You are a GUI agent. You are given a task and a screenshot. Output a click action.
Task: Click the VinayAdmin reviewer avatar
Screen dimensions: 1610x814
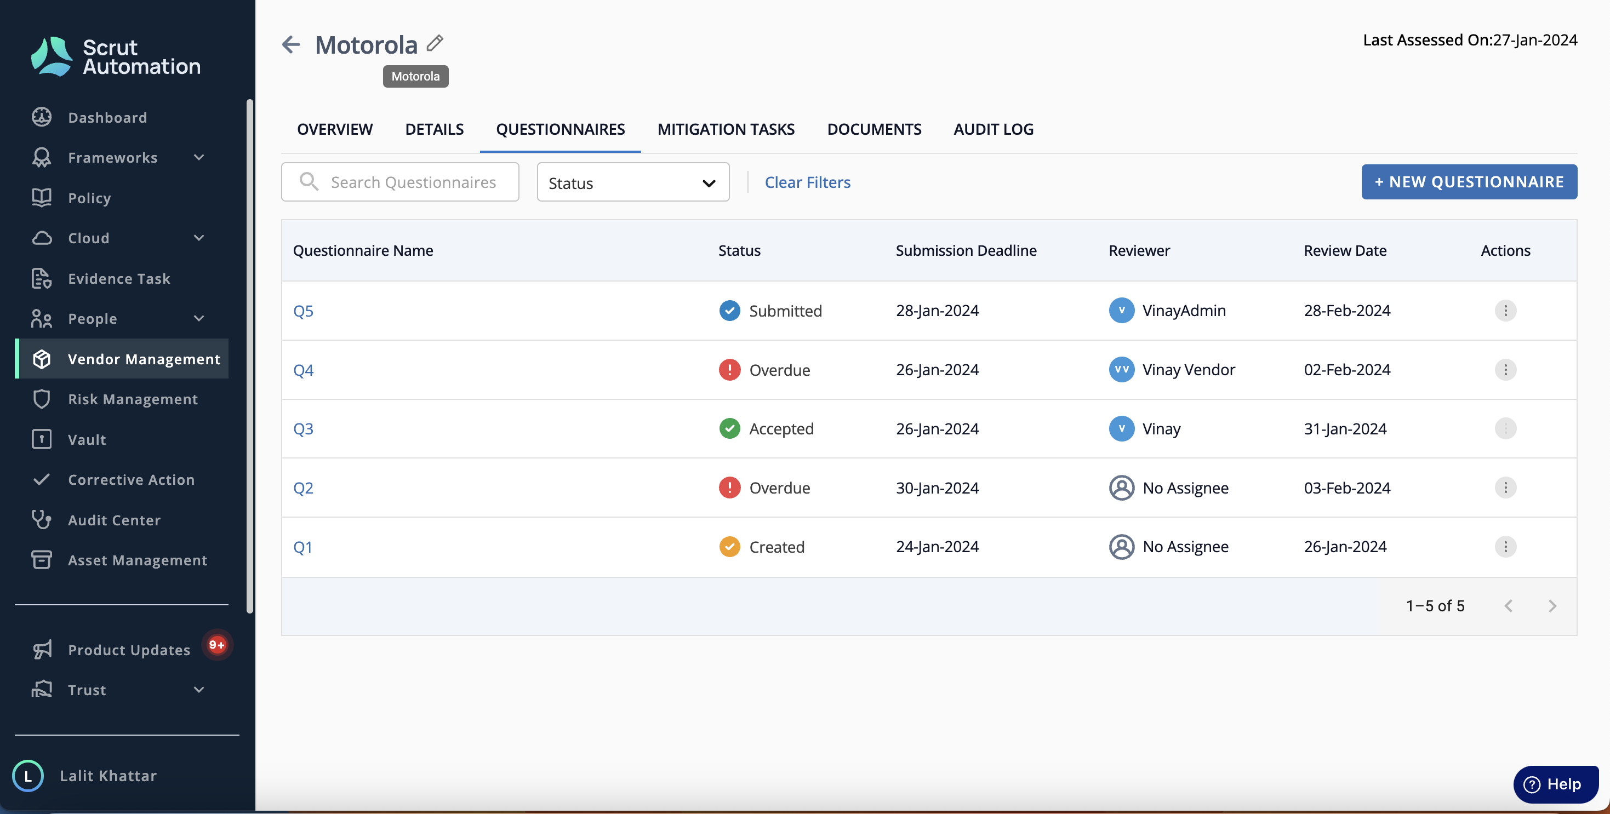point(1121,311)
